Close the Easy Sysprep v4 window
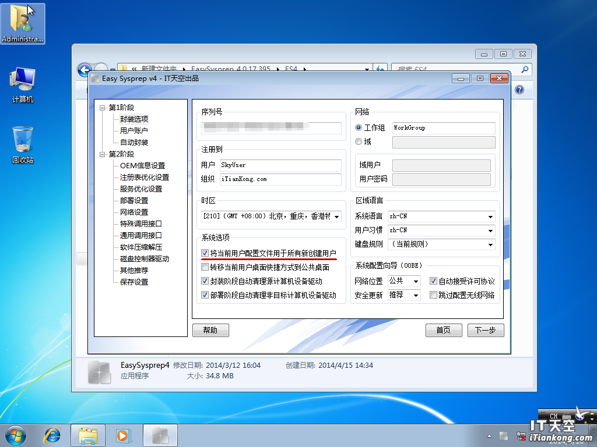The image size is (597, 447). point(499,79)
